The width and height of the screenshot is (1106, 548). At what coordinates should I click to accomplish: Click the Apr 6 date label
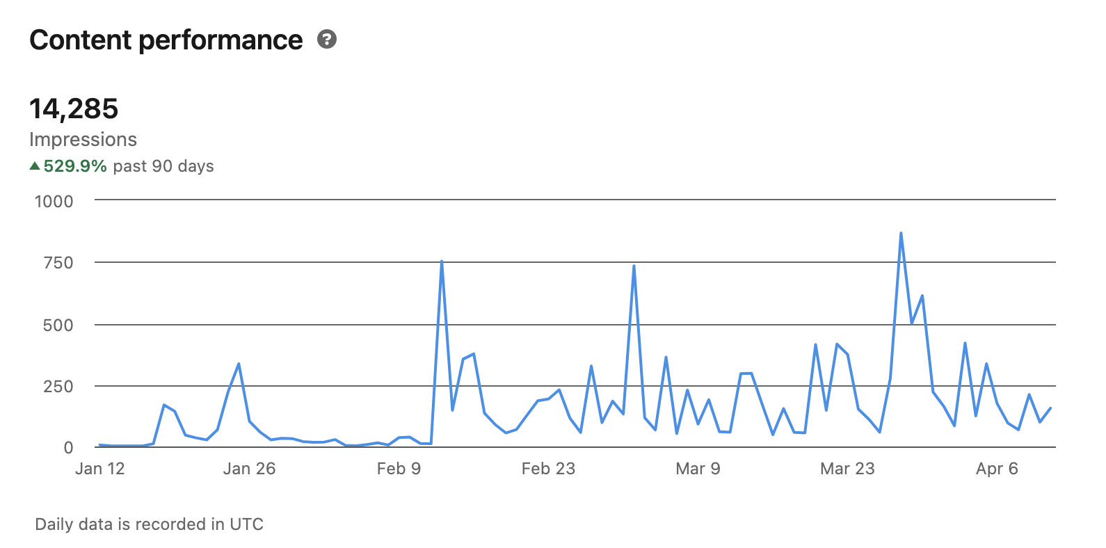(x=997, y=469)
